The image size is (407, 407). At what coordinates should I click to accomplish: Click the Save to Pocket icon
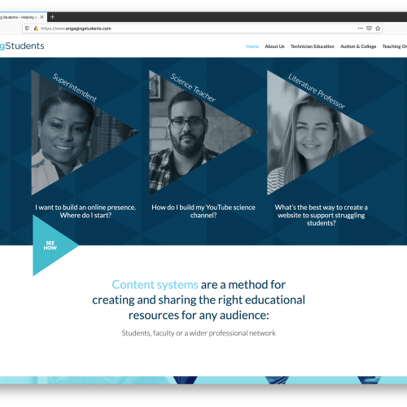[369, 28]
